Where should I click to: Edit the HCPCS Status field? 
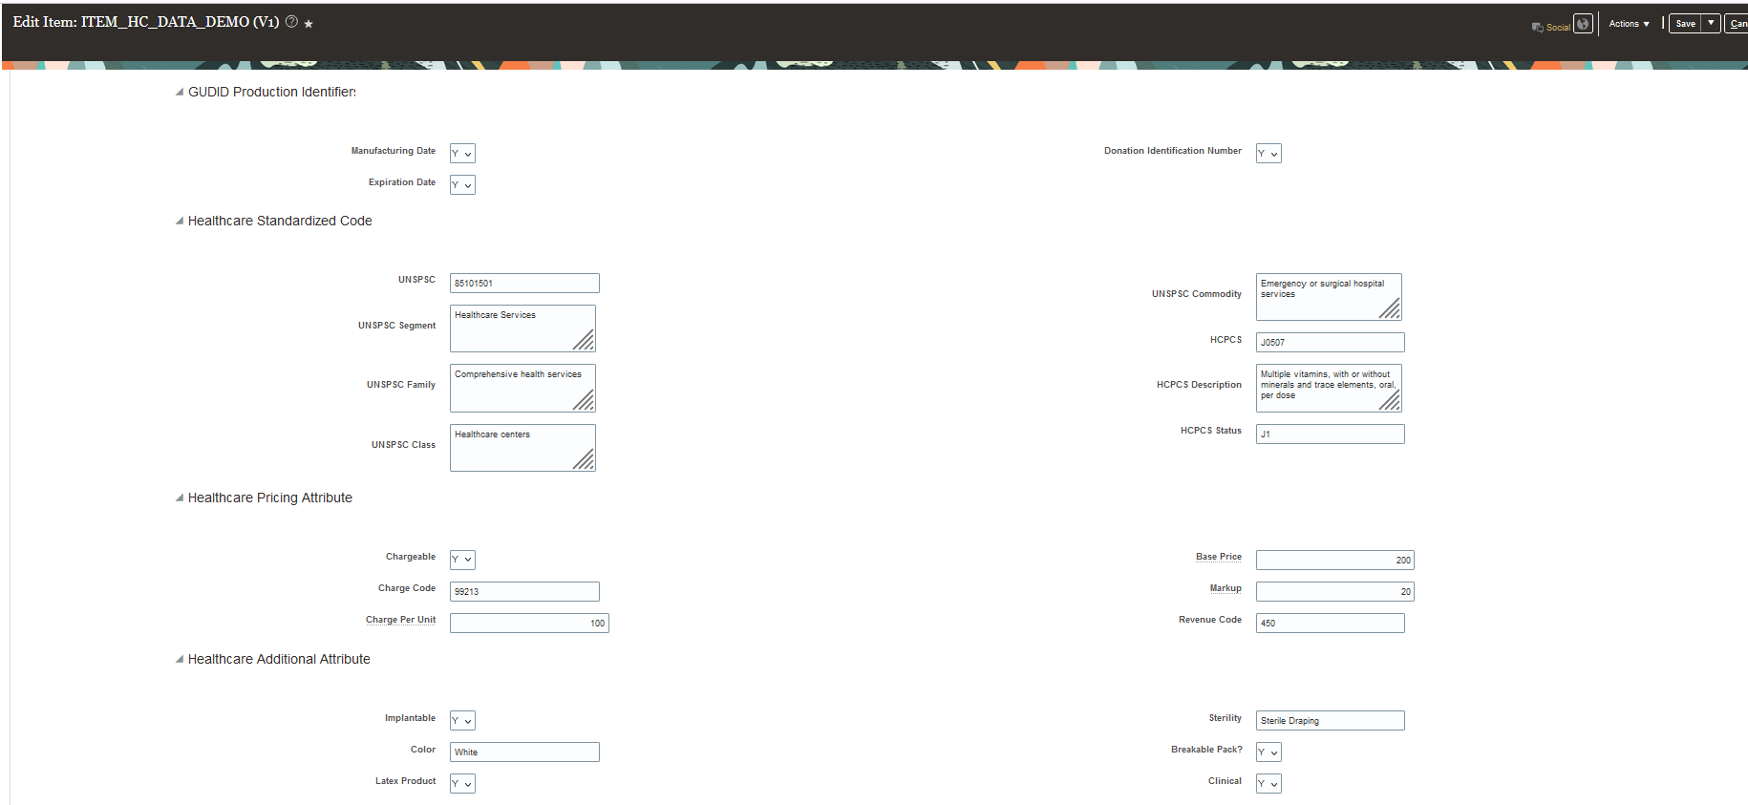pos(1331,434)
